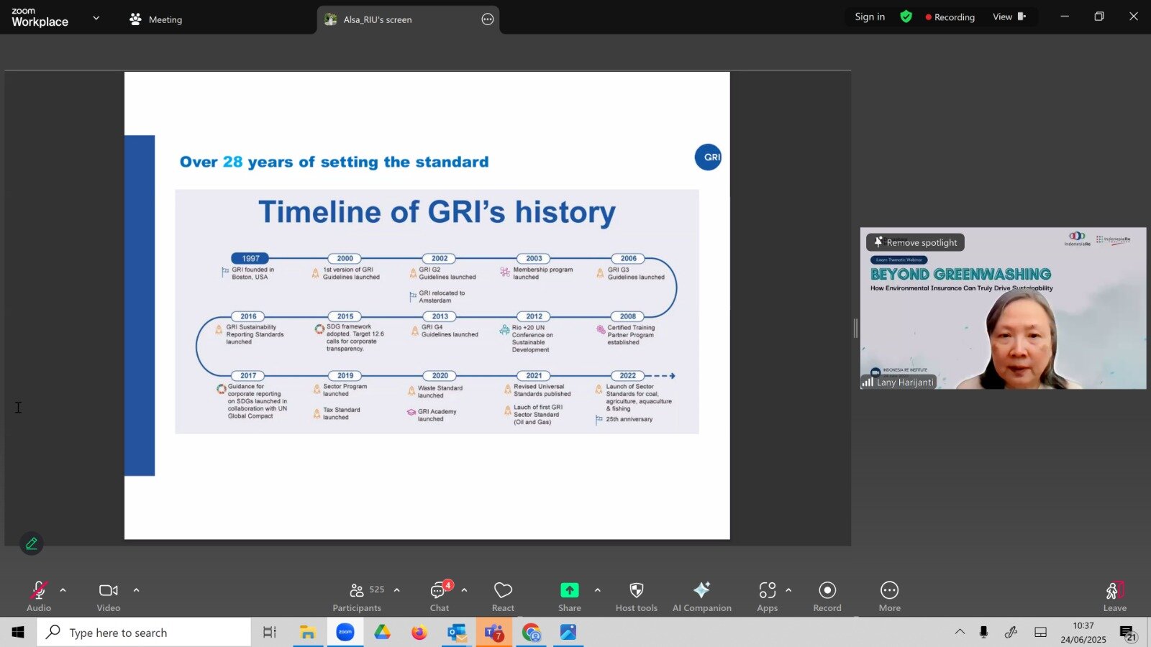
Task: Click the Record button
Action: pyautogui.click(x=827, y=597)
